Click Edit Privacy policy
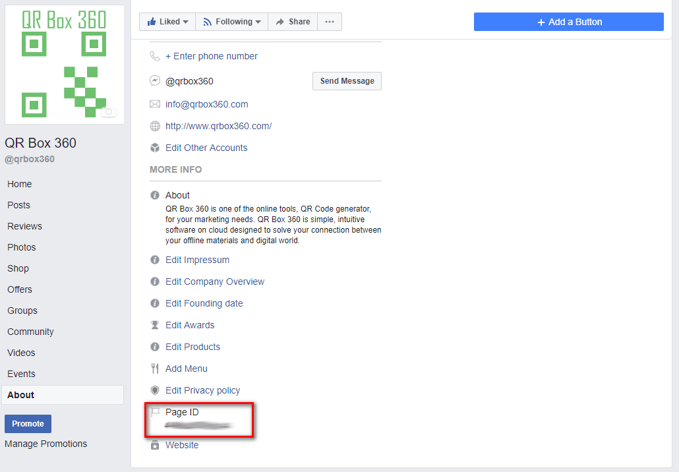679x472 pixels. click(202, 390)
